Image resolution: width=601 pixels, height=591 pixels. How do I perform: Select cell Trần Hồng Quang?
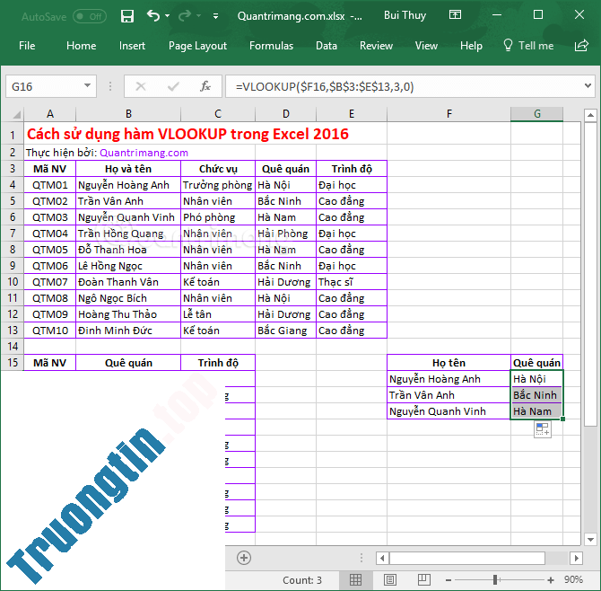click(x=128, y=234)
